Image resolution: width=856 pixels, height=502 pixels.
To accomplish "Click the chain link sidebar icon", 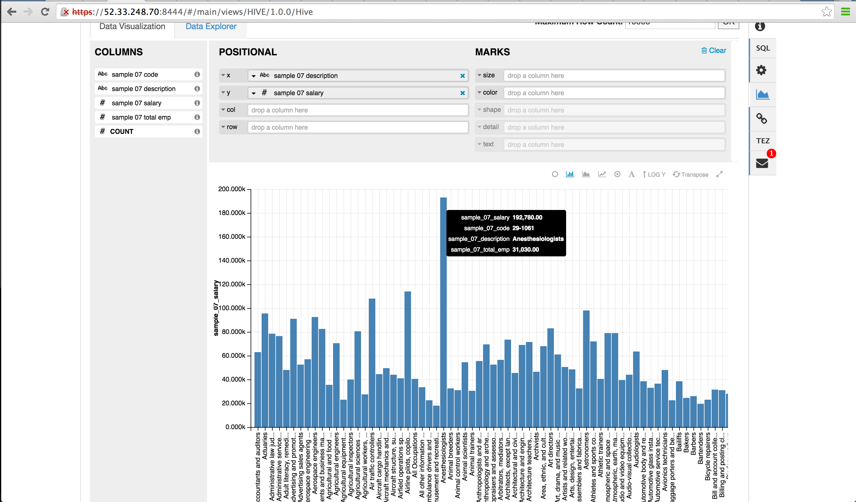I will coord(761,118).
